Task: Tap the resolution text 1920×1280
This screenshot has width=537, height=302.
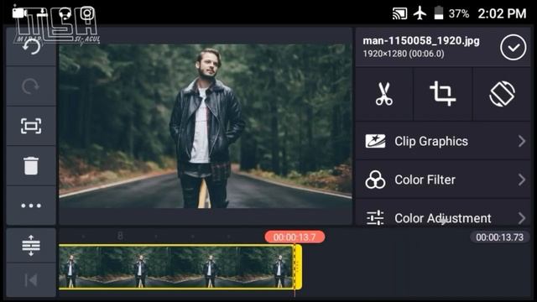Action: click(384, 54)
